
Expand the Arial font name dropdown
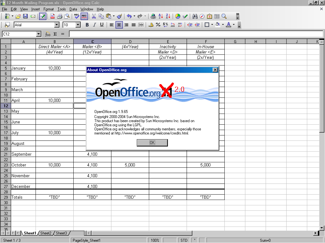(x=57, y=25)
